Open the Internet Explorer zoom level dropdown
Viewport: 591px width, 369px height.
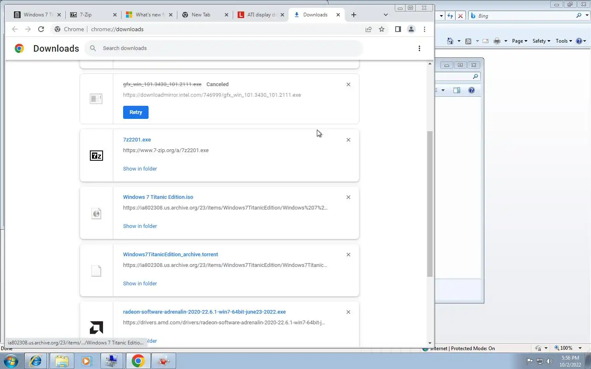[580, 348]
